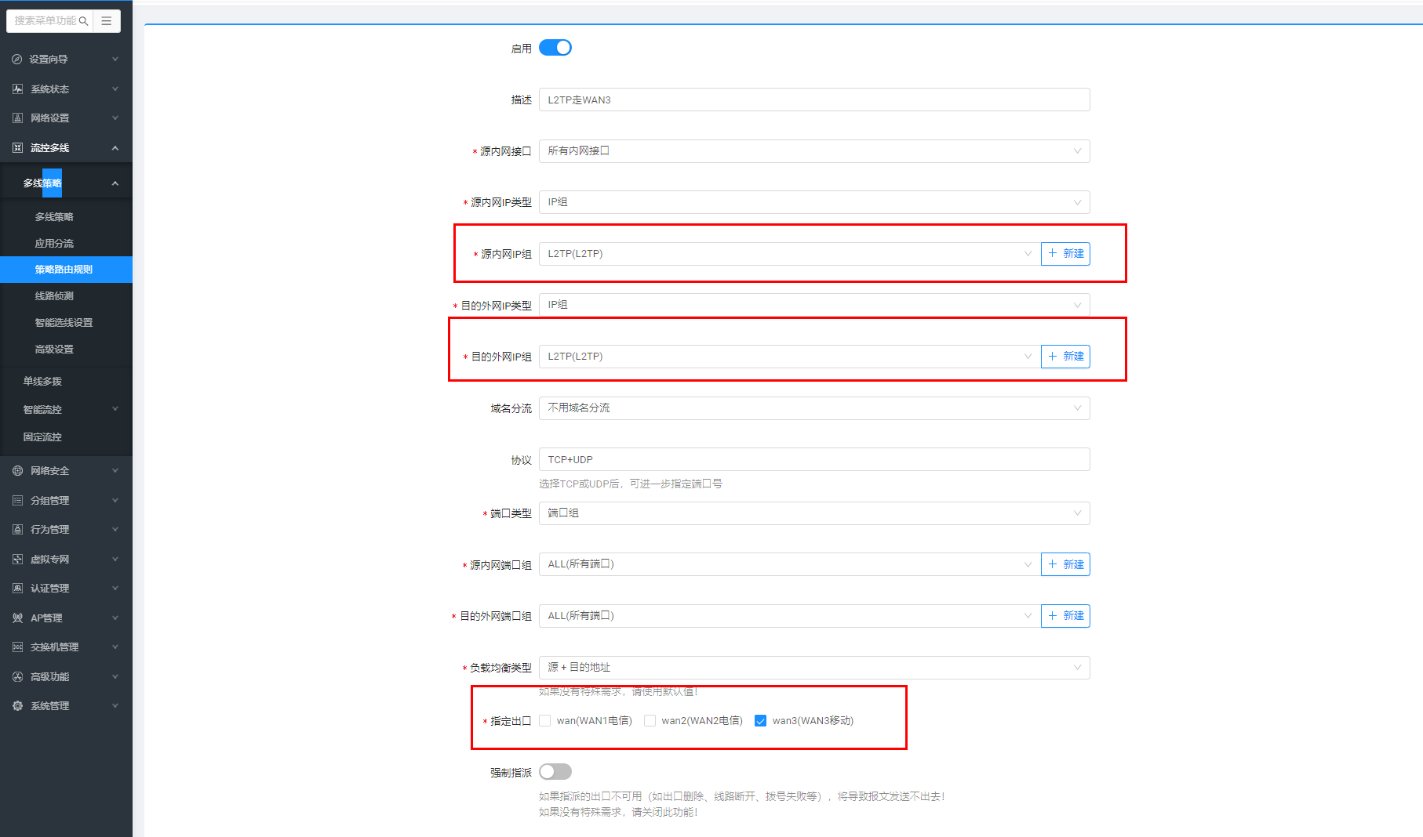1423x837 pixels.
Task: Open 线路侦测 in the sidebar menu
Action: click(54, 296)
